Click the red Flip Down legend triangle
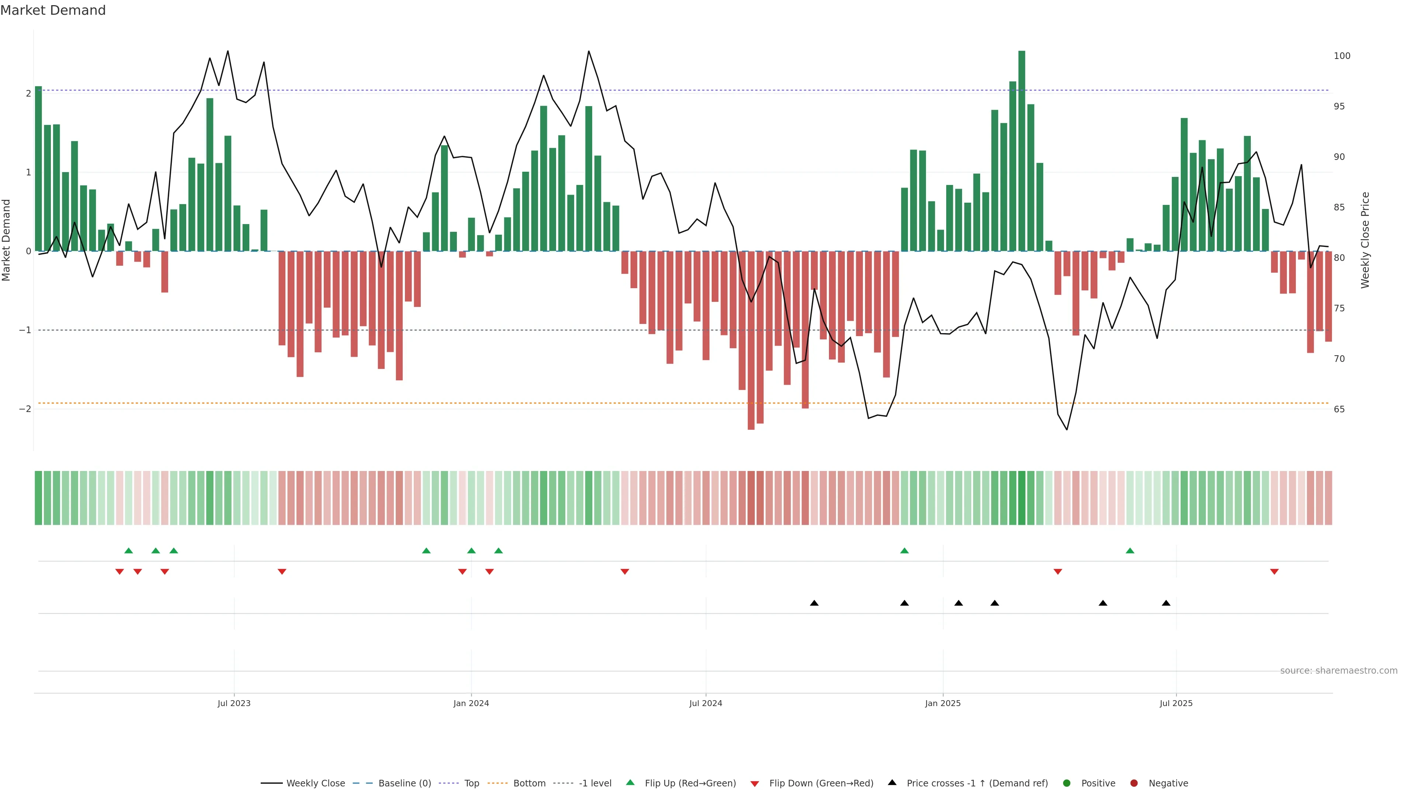 pos(755,783)
